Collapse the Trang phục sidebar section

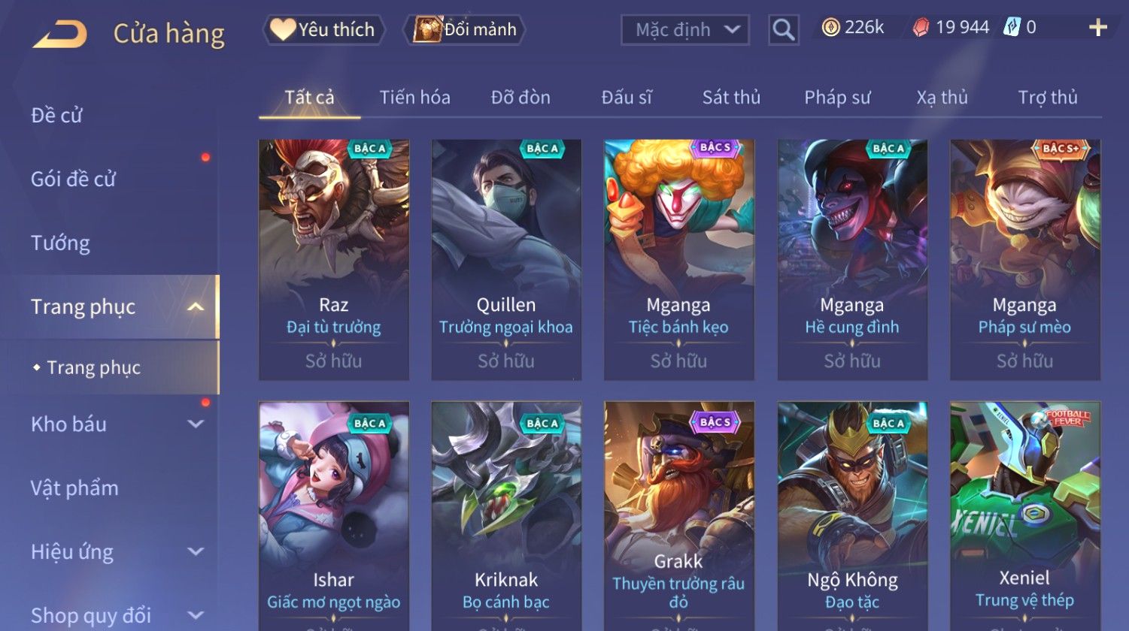[x=196, y=306]
